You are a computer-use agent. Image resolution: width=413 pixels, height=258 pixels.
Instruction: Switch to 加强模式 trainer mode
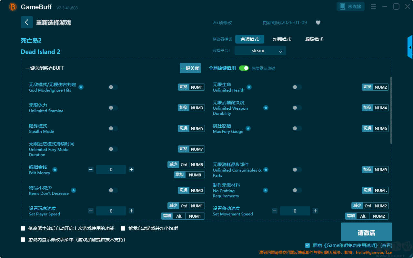282,39
